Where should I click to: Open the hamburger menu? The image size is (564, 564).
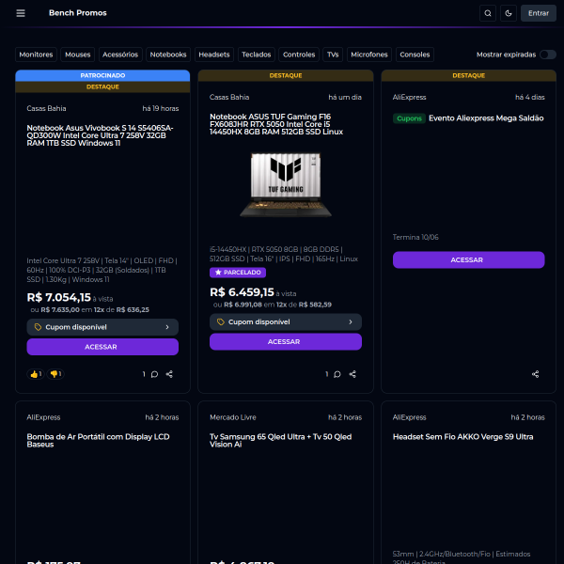(x=21, y=13)
